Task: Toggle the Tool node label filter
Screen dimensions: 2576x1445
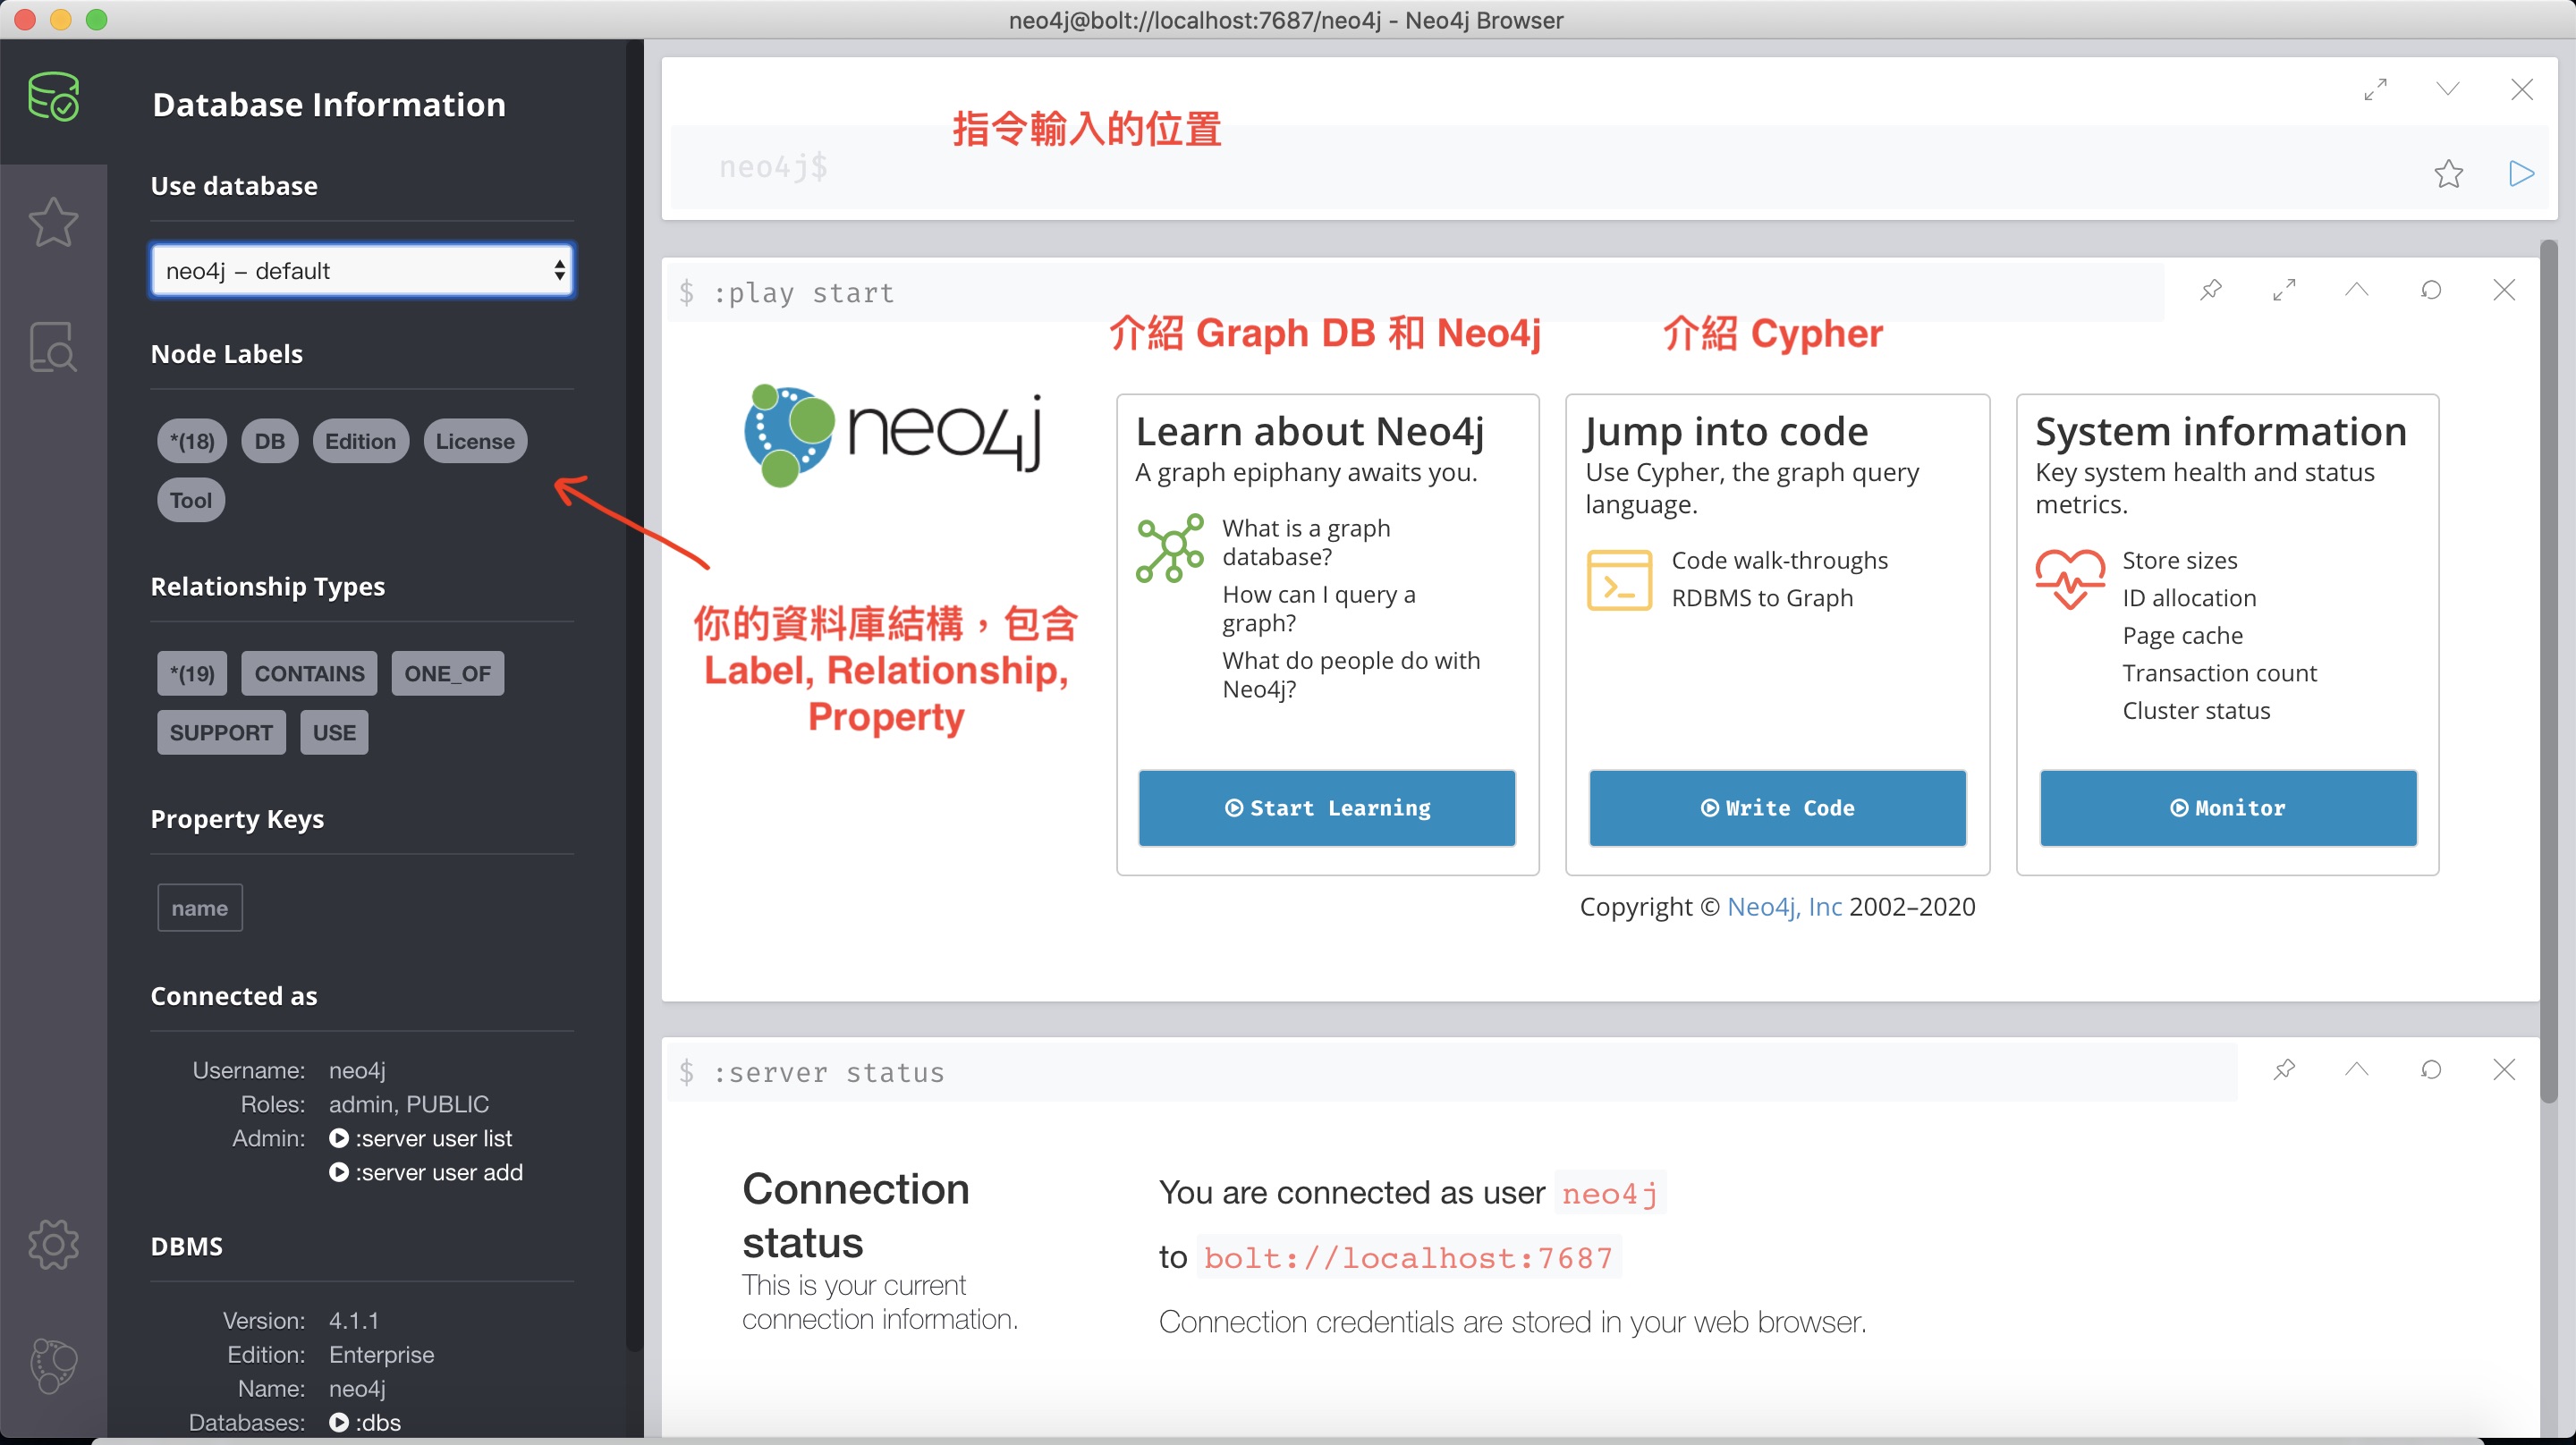Action: 191,499
